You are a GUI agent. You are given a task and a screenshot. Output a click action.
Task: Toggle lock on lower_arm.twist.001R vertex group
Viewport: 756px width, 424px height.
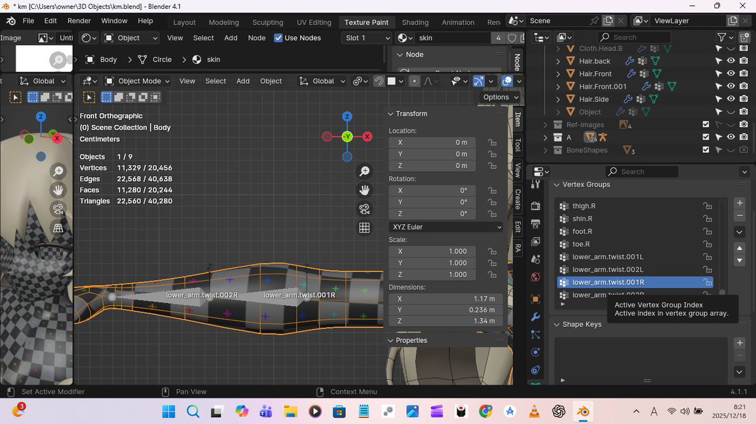707,282
